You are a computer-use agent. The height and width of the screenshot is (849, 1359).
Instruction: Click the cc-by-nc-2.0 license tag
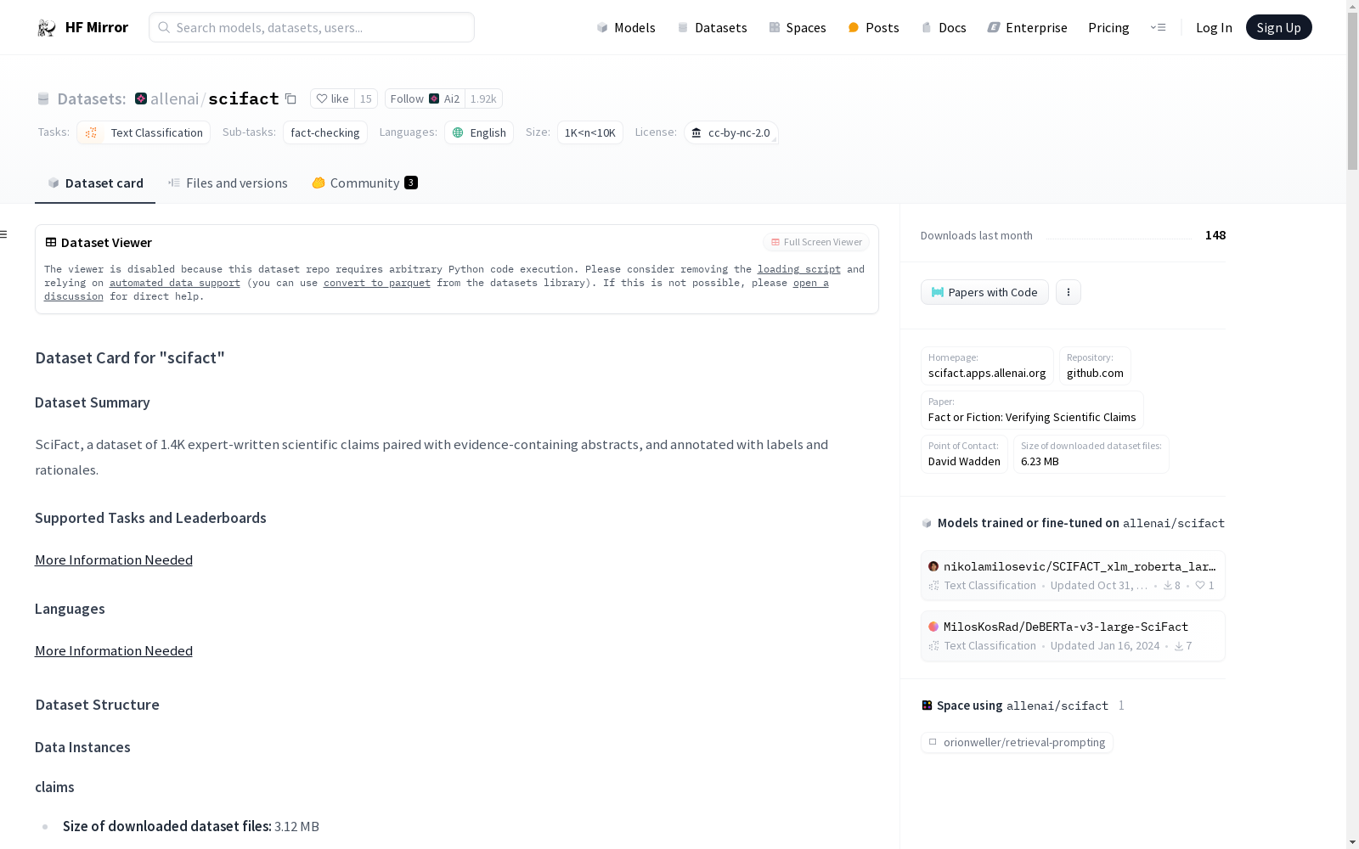(731, 132)
